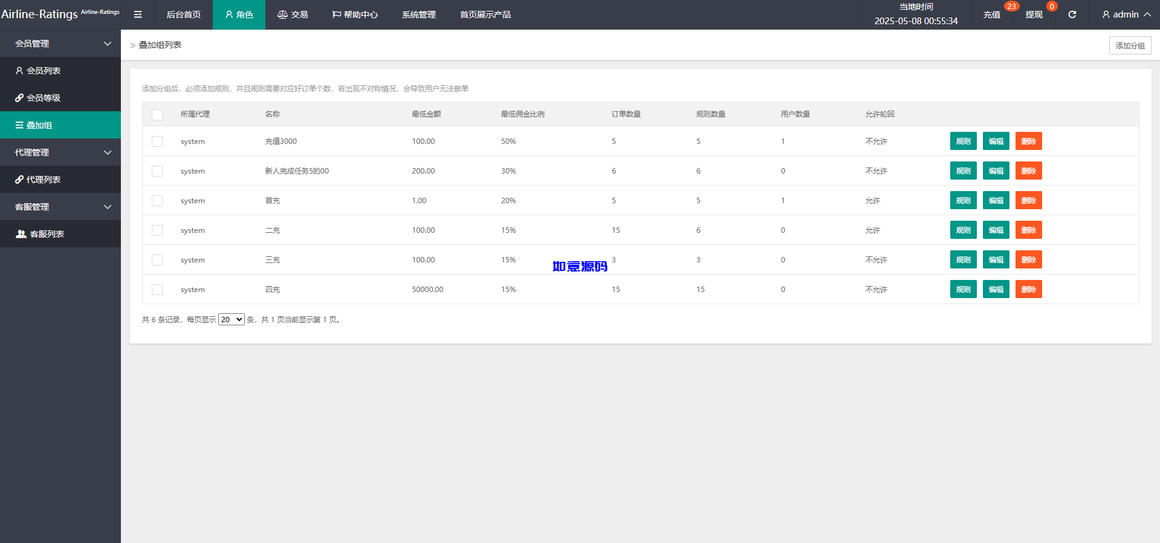
Task: Collapse the 客服管理 sidebar group
Action: (60, 207)
